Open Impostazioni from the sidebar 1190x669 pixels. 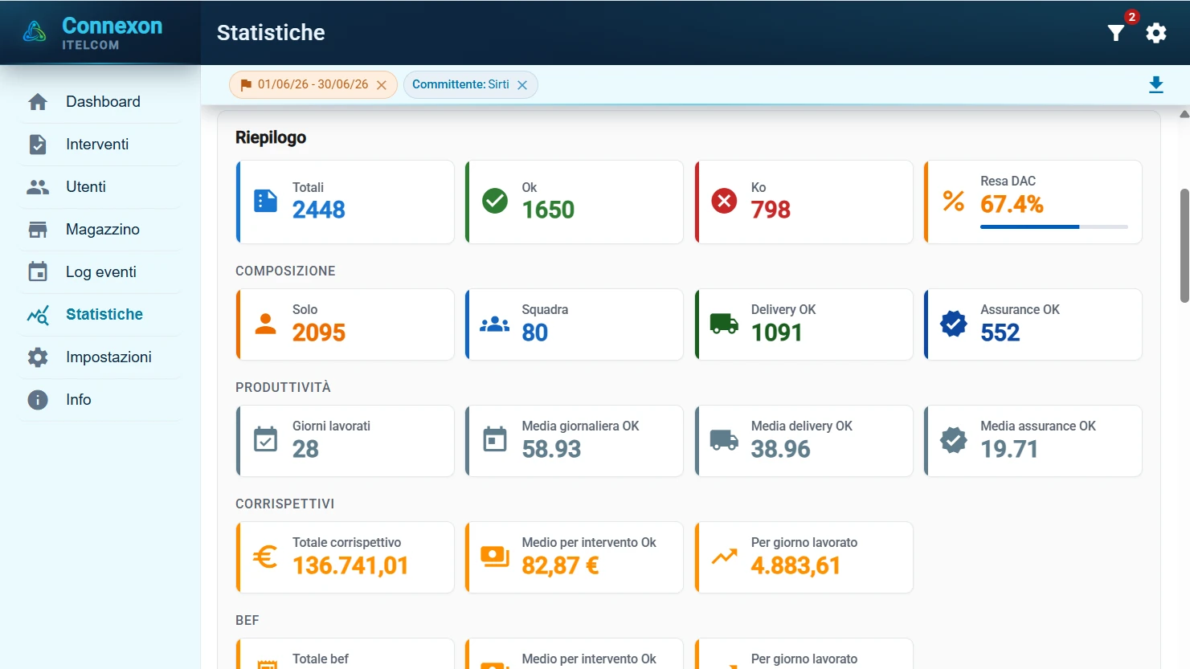(100, 357)
